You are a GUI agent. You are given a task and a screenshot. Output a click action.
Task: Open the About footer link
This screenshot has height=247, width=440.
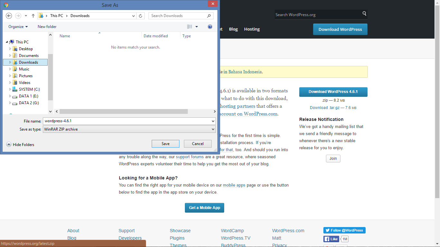coord(73,231)
